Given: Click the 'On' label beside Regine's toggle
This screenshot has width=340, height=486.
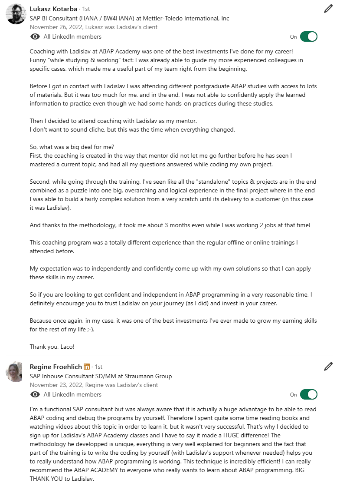Looking at the screenshot, I should pyautogui.click(x=293, y=394).
